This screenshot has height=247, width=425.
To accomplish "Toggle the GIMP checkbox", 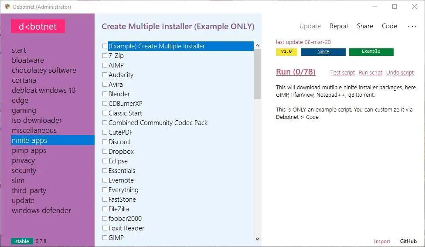I will (105, 238).
